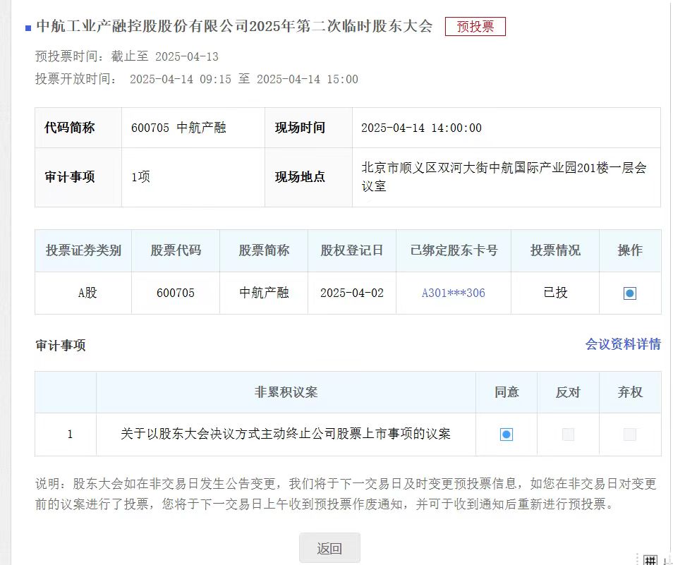673x565 pixels.
Task: Click the 审计事项 section heading above the proposals table
Action: [x=60, y=346]
